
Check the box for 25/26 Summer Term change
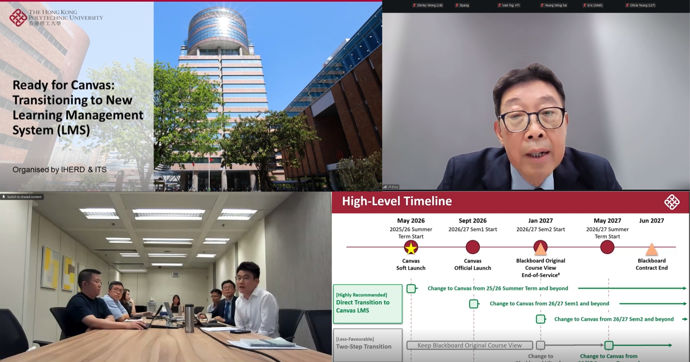[x=411, y=289]
